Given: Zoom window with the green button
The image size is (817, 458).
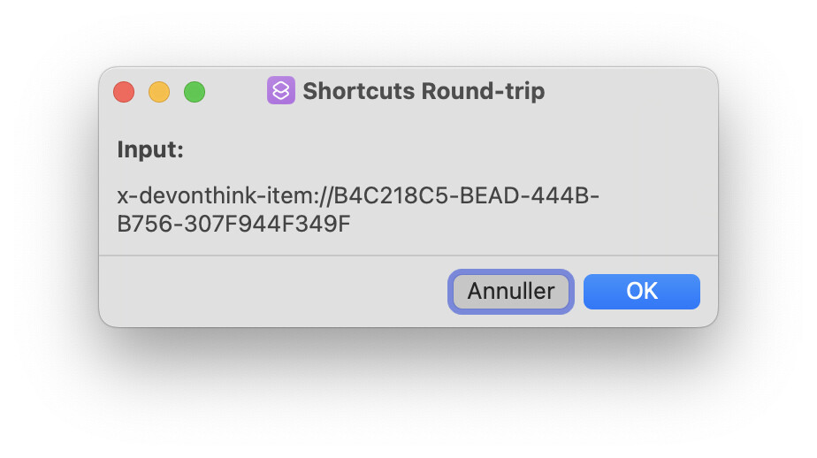Looking at the screenshot, I should coord(195,91).
